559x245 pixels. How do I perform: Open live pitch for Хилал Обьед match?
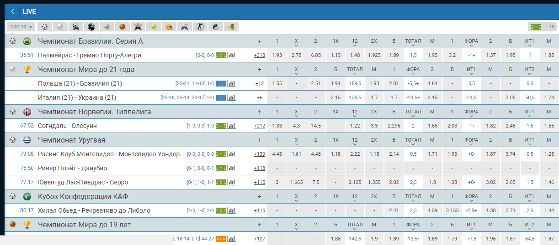click(221, 210)
